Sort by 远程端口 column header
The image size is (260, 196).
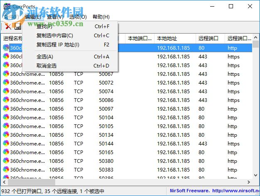click(210, 39)
